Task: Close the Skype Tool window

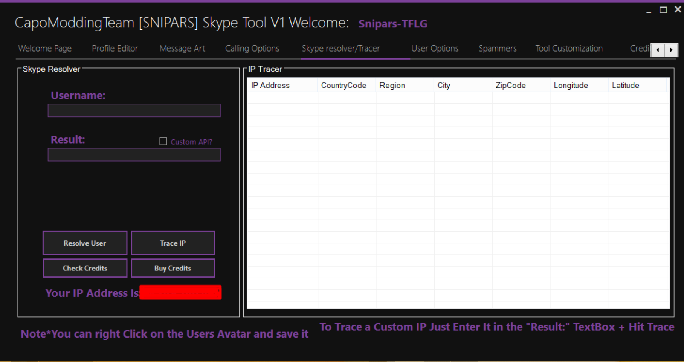Action: point(678,9)
